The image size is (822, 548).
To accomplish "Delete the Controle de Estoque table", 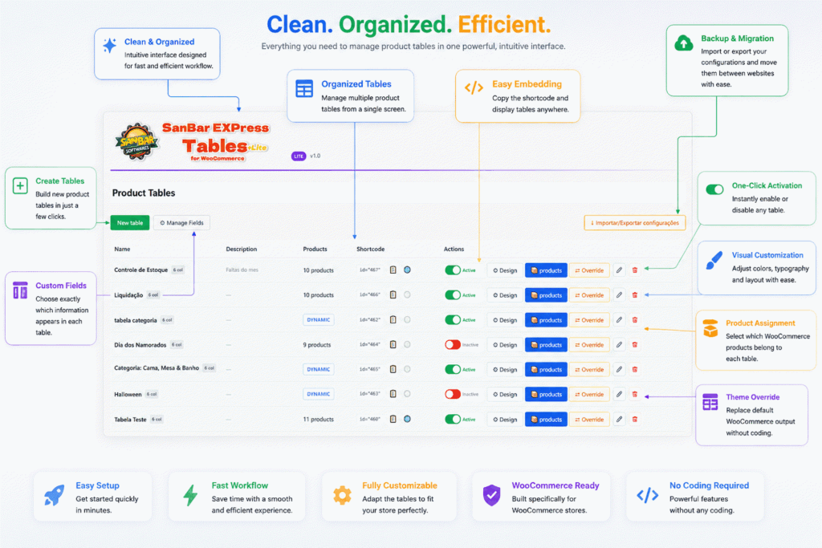I will [635, 270].
